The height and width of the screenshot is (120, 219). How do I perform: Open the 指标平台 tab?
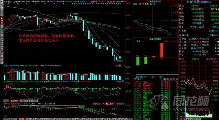pos(13,119)
